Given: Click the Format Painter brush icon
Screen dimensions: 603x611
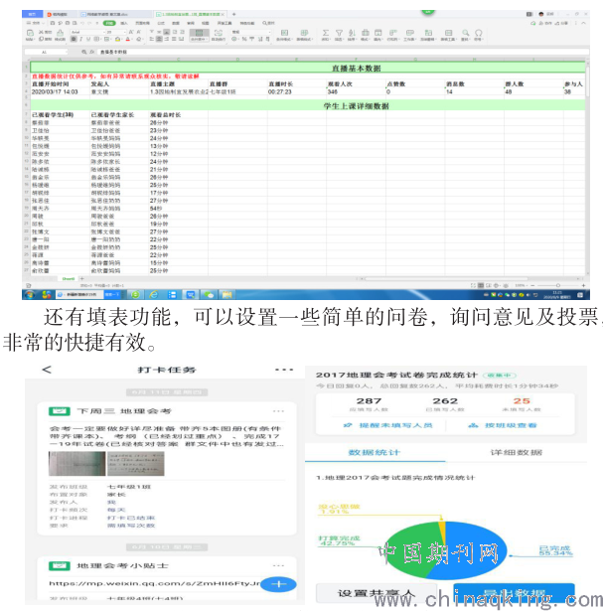Looking at the screenshot, I should point(60,33).
